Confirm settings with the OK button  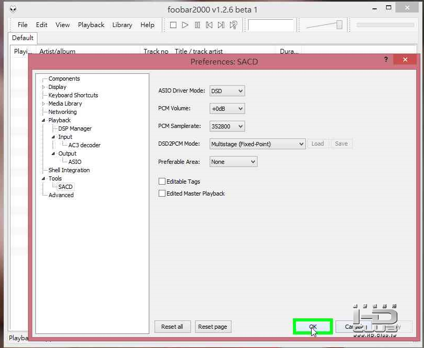click(x=313, y=327)
